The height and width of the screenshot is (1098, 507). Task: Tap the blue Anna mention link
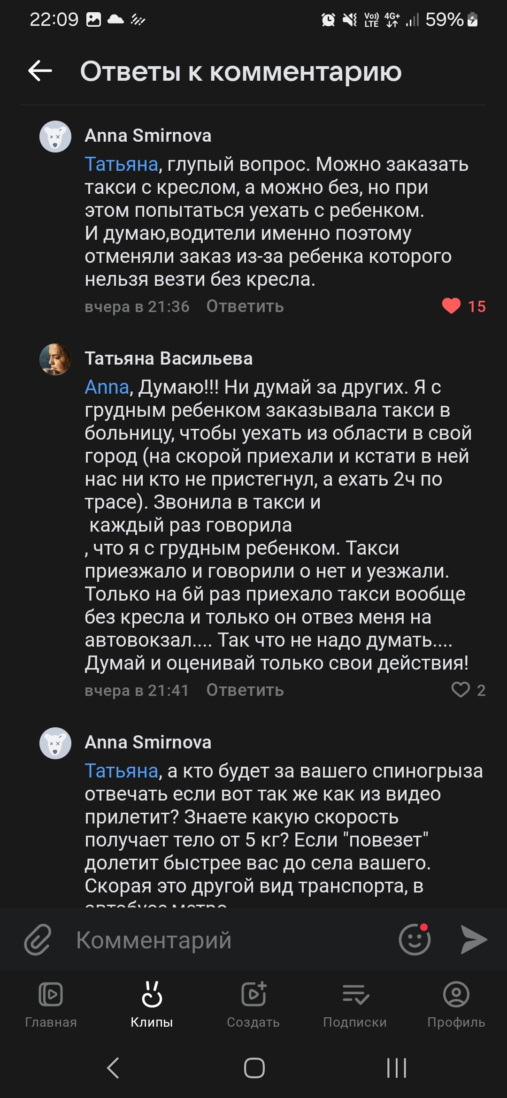[x=107, y=387]
